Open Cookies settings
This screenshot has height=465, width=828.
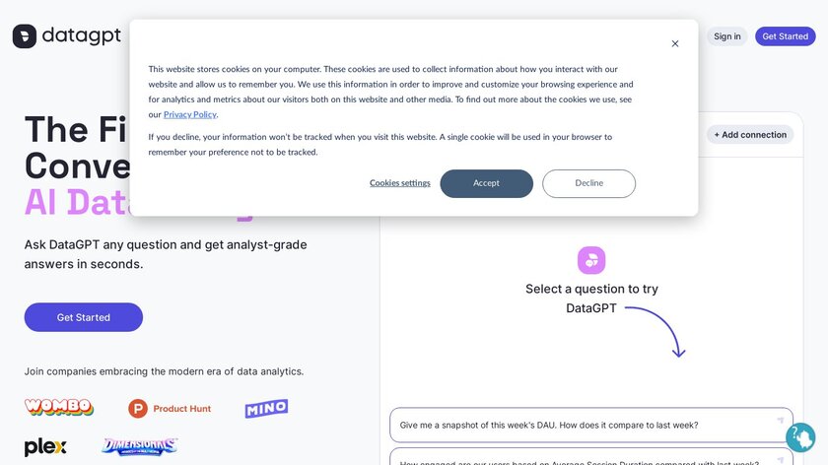click(400, 183)
